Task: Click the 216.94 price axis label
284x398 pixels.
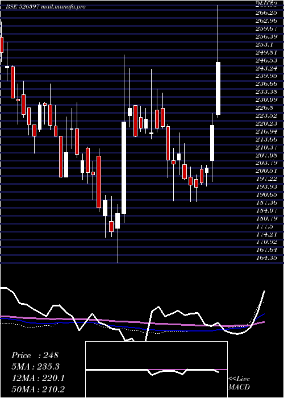Action: tap(267, 131)
